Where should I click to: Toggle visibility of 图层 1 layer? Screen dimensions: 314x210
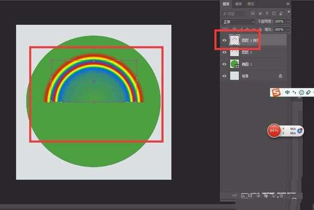pos(225,52)
